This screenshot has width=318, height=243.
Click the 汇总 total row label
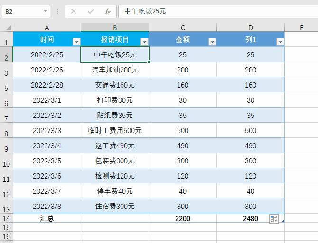47,218
